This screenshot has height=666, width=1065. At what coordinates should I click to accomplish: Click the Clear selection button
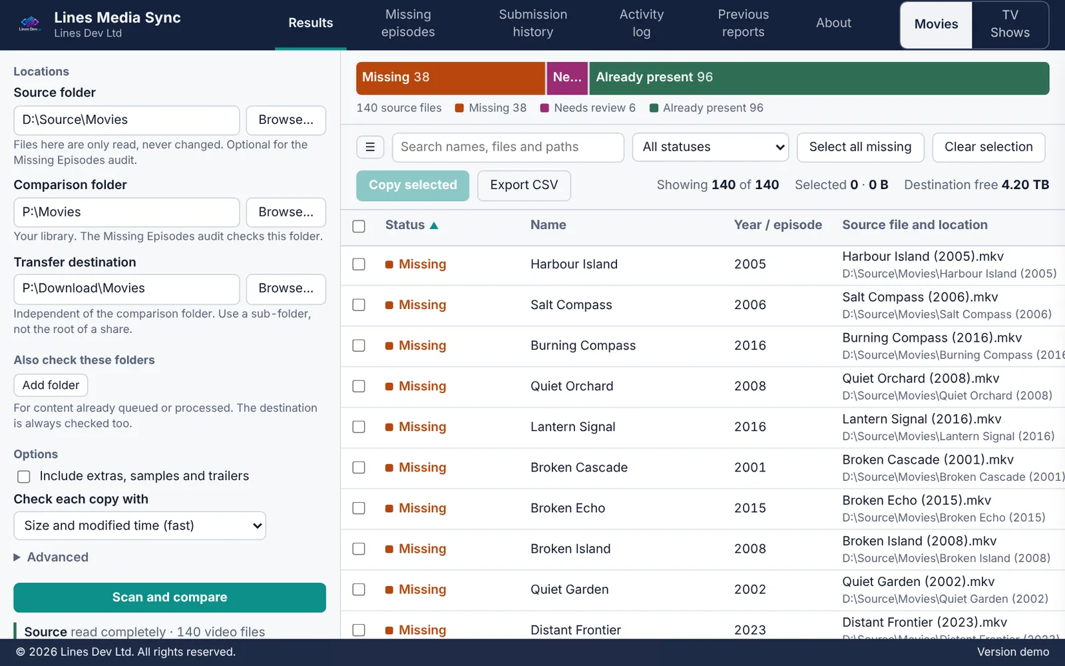[x=988, y=147]
